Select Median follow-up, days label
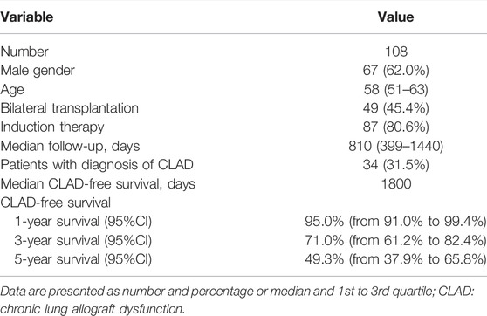 70,146
